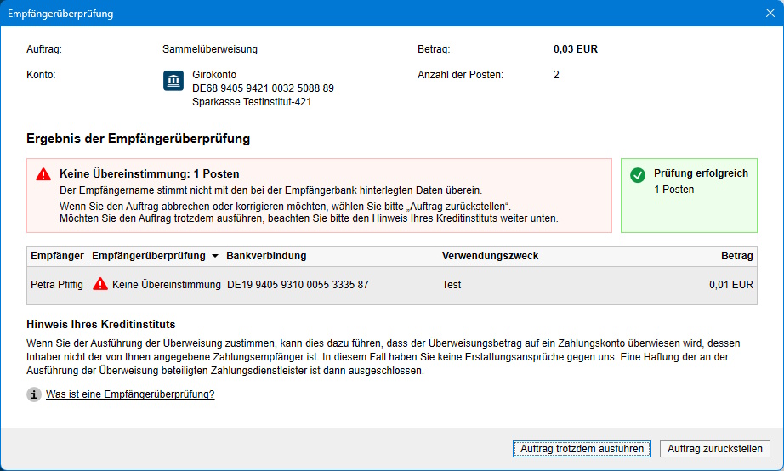Screen dimensions: 784x471
Task: Click the Ergebnis der Empfängerüberprüfung heading
Action: point(138,139)
